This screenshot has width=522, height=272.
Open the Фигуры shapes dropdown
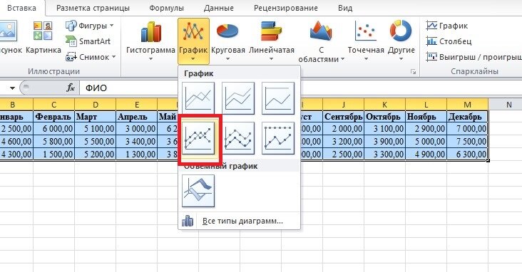[x=90, y=26]
